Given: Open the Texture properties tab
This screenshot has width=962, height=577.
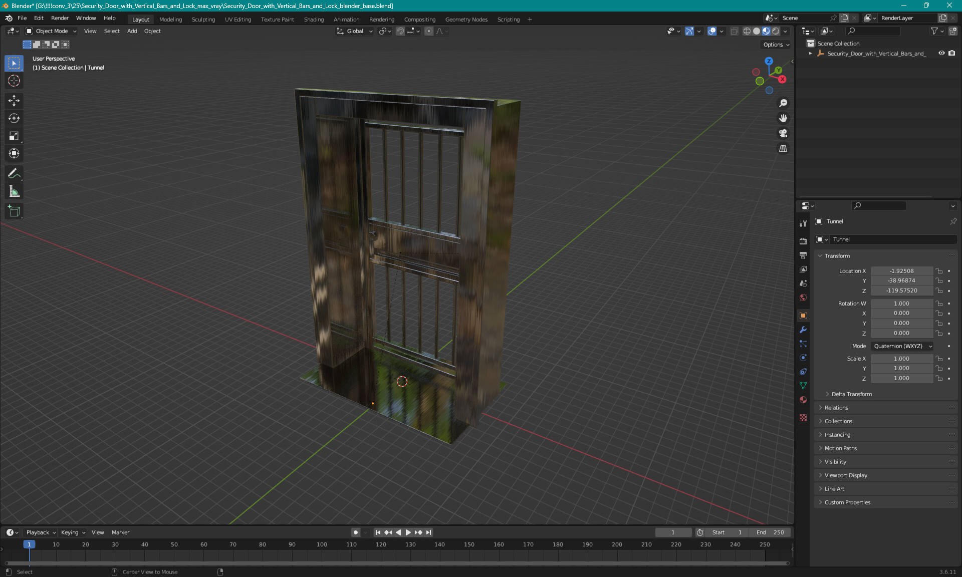Looking at the screenshot, I should [803, 418].
